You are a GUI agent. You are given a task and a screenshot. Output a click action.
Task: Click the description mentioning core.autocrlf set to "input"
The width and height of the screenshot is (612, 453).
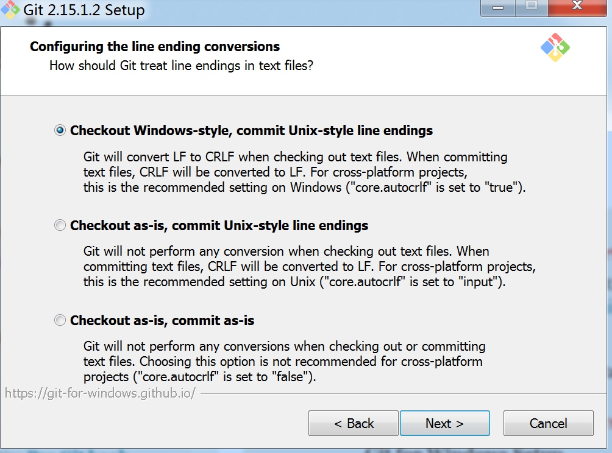coord(310,267)
